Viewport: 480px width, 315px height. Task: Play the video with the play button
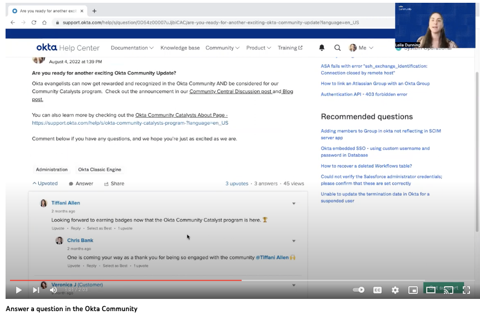pos(18,289)
